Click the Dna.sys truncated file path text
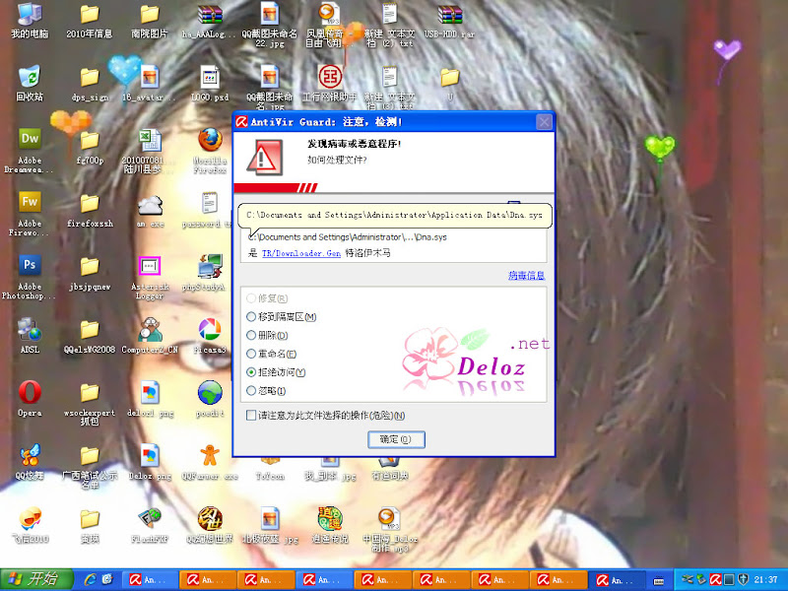 click(348, 237)
